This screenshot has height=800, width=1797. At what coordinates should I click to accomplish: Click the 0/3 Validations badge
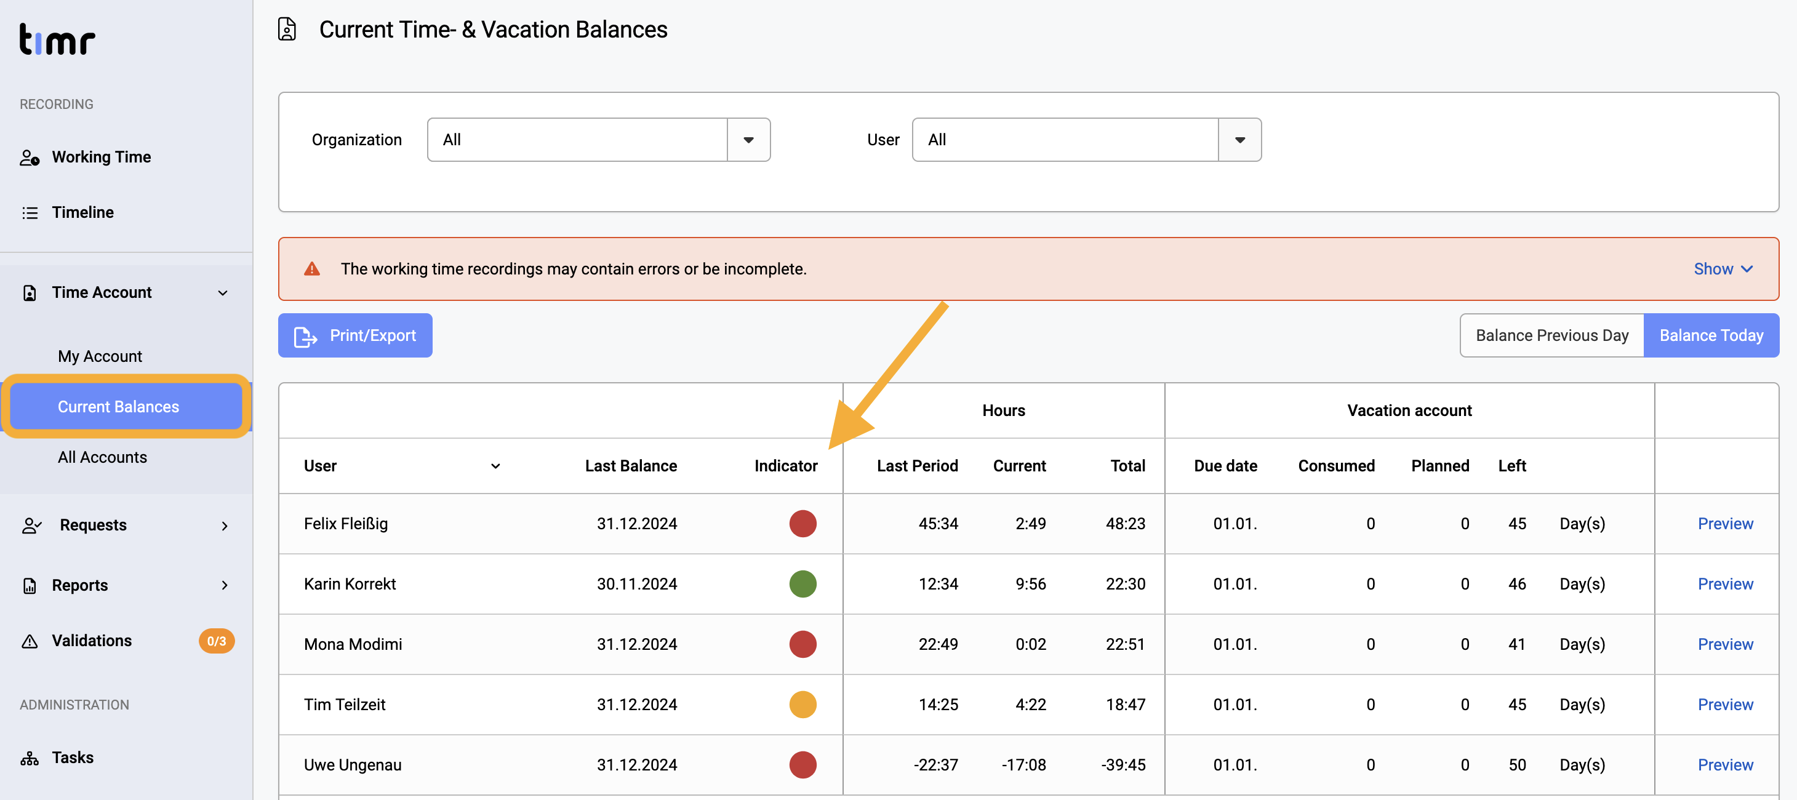(216, 641)
